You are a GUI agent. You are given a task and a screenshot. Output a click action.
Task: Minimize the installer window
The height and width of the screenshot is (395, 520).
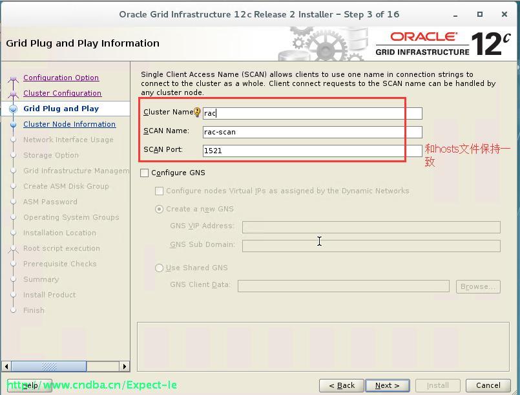455,15
